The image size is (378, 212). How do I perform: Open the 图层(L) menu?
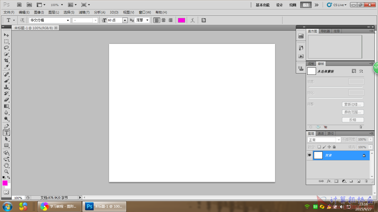click(54, 12)
